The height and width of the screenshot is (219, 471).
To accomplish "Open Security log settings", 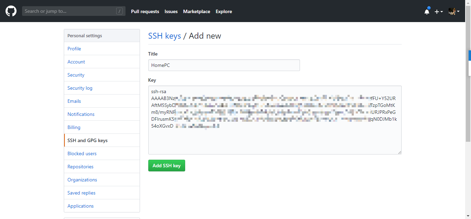I will 80,88.
